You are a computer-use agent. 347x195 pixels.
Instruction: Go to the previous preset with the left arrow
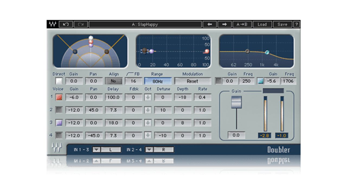point(210,24)
